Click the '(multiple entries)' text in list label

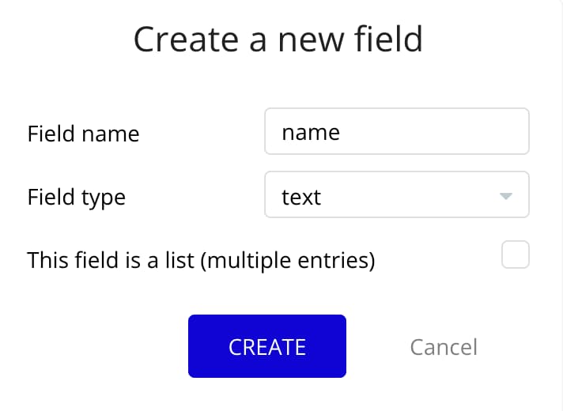click(288, 260)
